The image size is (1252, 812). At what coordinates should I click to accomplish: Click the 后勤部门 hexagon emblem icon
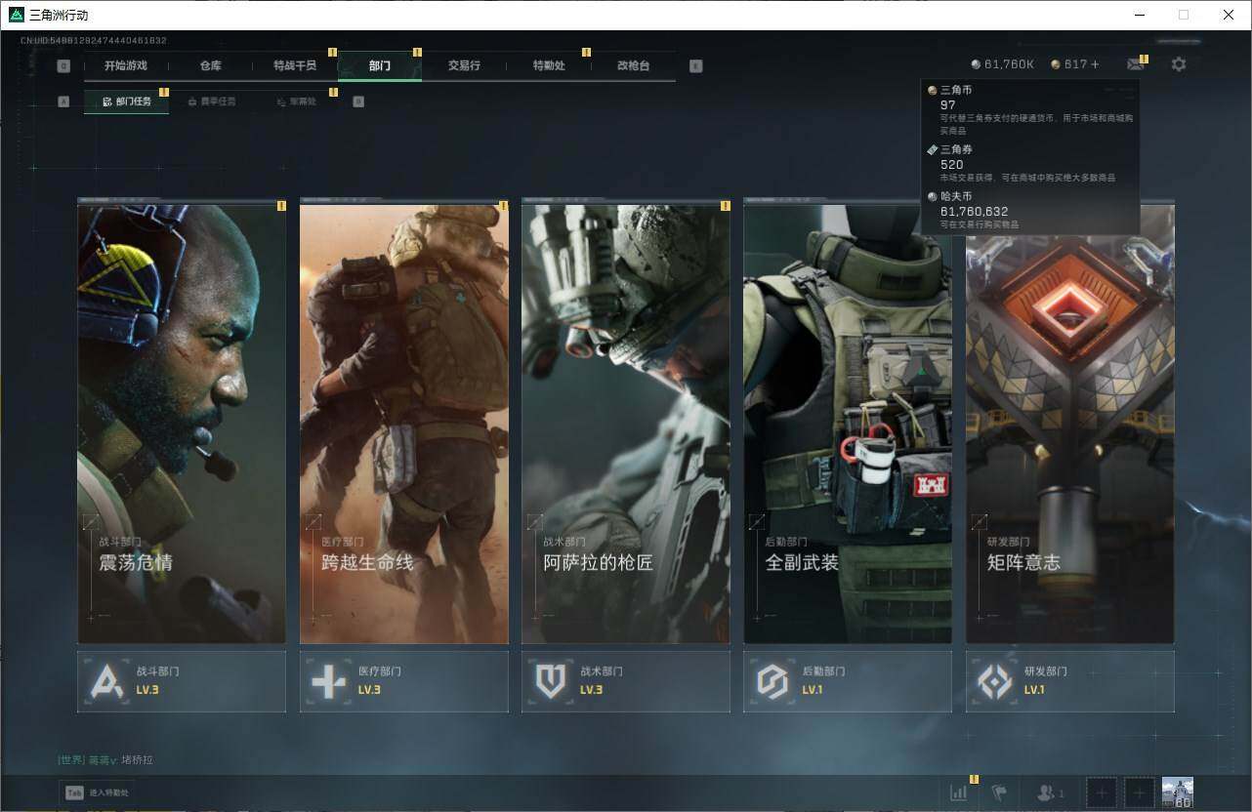772,681
